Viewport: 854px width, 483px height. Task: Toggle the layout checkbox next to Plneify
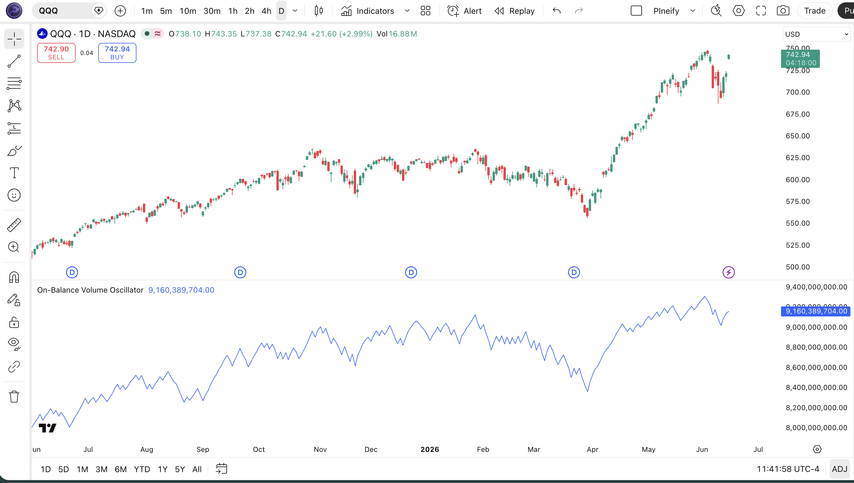[x=636, y=11]
